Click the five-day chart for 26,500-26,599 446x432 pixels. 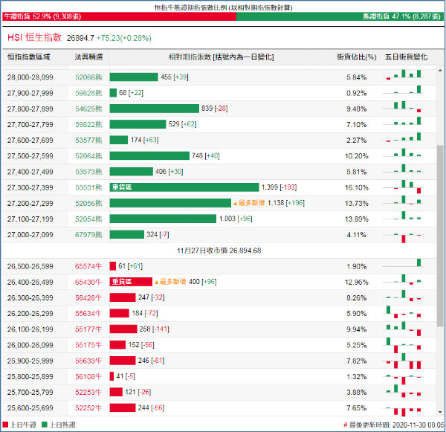click(x=404, y=262)
